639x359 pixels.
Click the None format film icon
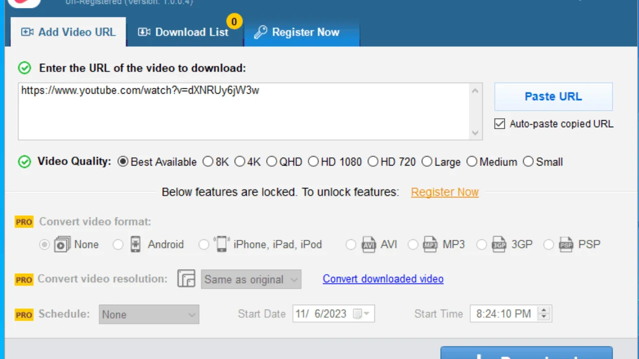tap(62, 244)
